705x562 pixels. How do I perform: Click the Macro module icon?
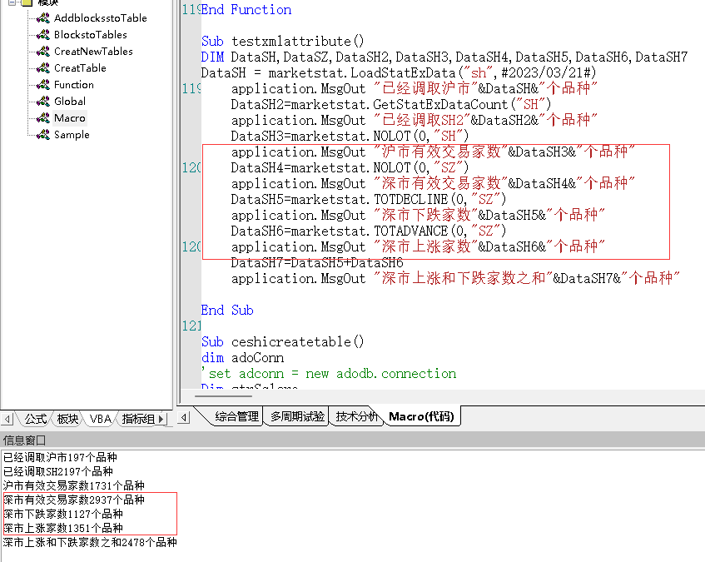[43, 118]
